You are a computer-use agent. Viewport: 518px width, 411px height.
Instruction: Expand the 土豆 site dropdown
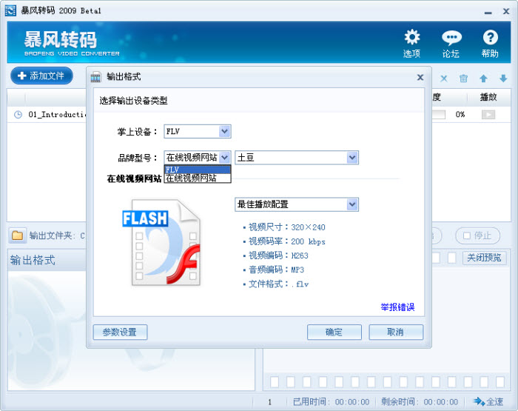pos(352,158)
